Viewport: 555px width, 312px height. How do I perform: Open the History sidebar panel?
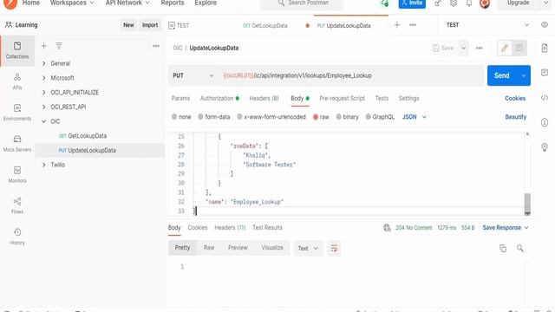(17, 237)
